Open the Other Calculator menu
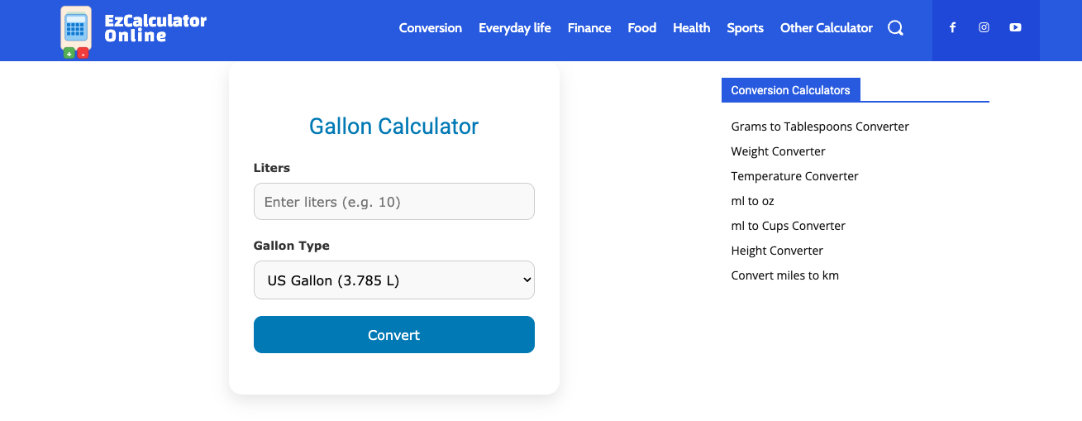Image resolution: width=1082 pixels, height=421 pixels. click(826, 28)
